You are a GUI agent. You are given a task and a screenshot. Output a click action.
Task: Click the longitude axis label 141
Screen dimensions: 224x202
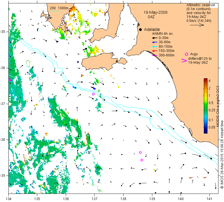(209, 199)
